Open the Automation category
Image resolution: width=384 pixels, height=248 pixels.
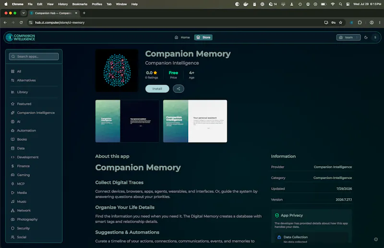(34, 131)
